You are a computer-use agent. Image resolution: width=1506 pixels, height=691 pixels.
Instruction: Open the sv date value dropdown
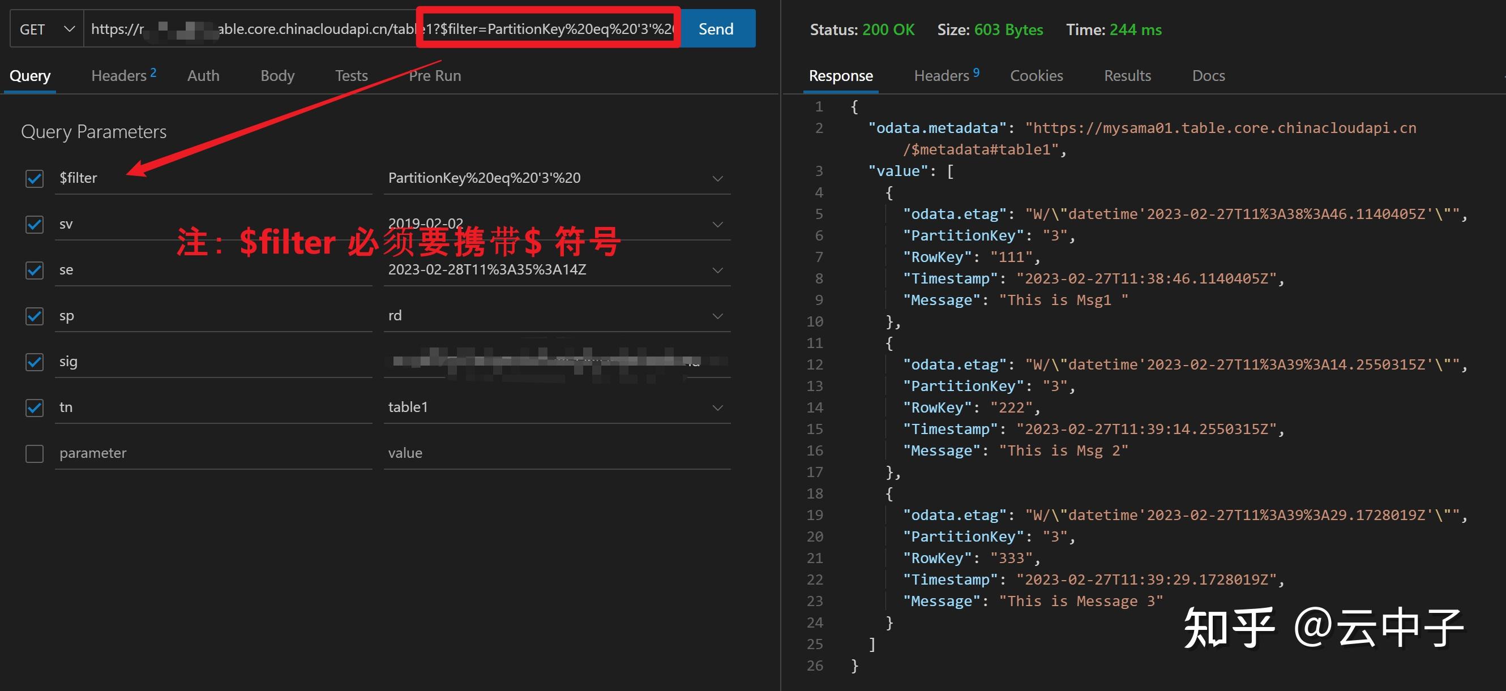pos(717,224)
